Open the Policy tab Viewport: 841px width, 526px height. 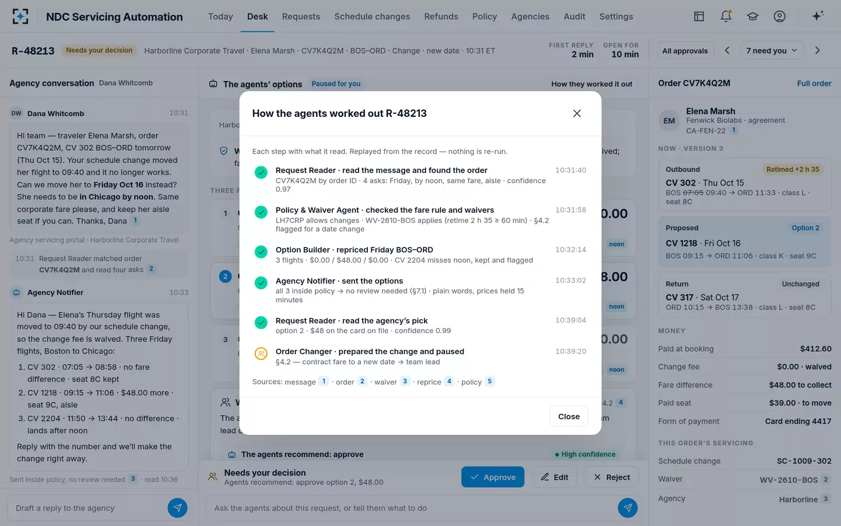coord(485,16)
